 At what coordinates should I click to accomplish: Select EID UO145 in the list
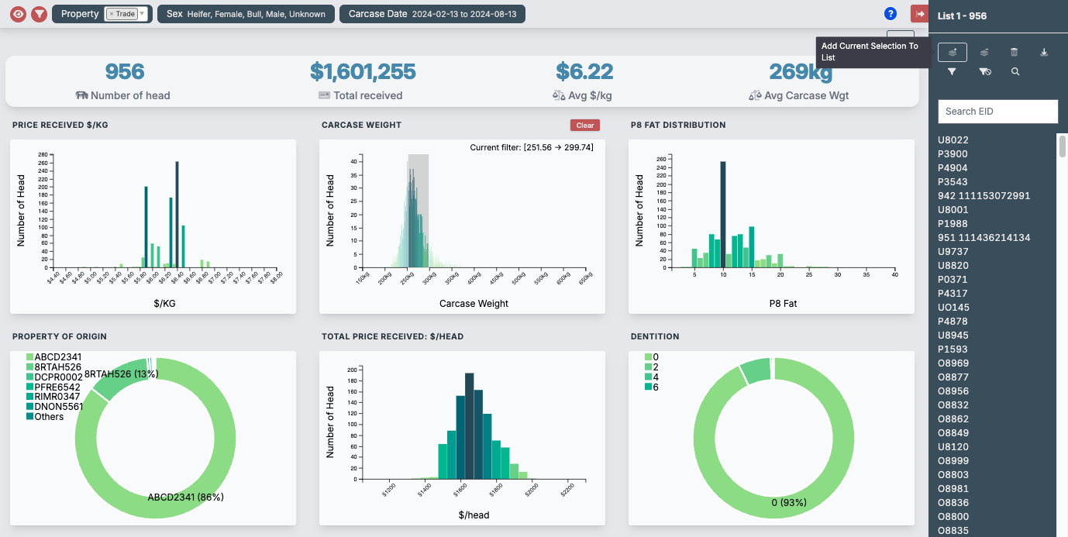click(953, 308)
